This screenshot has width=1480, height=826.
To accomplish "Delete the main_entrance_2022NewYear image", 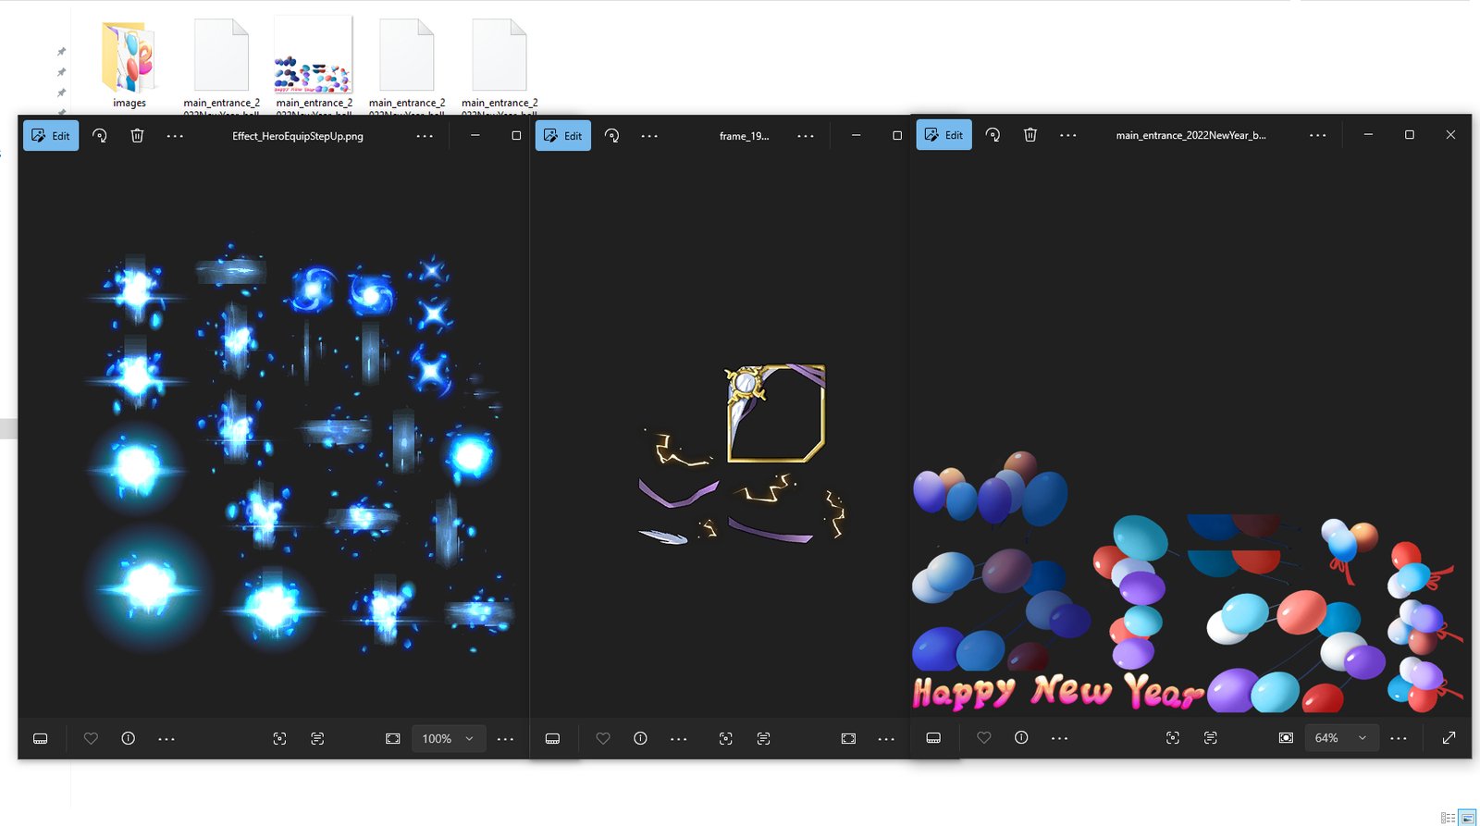I will 1030,135.
